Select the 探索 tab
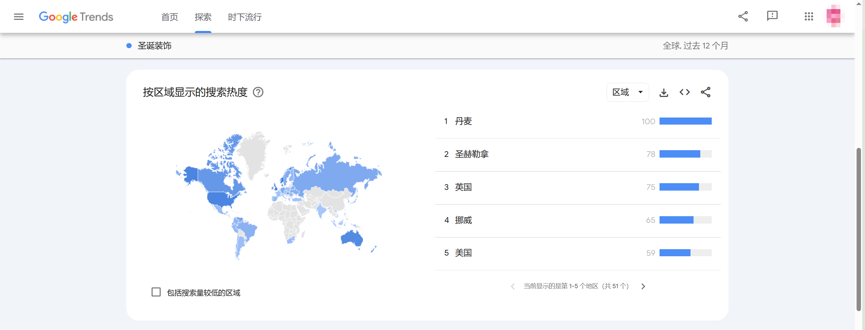This screenshot has width=865, height=330. click(203, 17)
